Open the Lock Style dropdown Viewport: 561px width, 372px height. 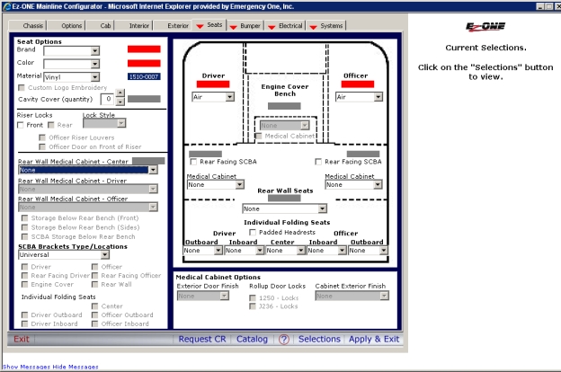[104, 123]
